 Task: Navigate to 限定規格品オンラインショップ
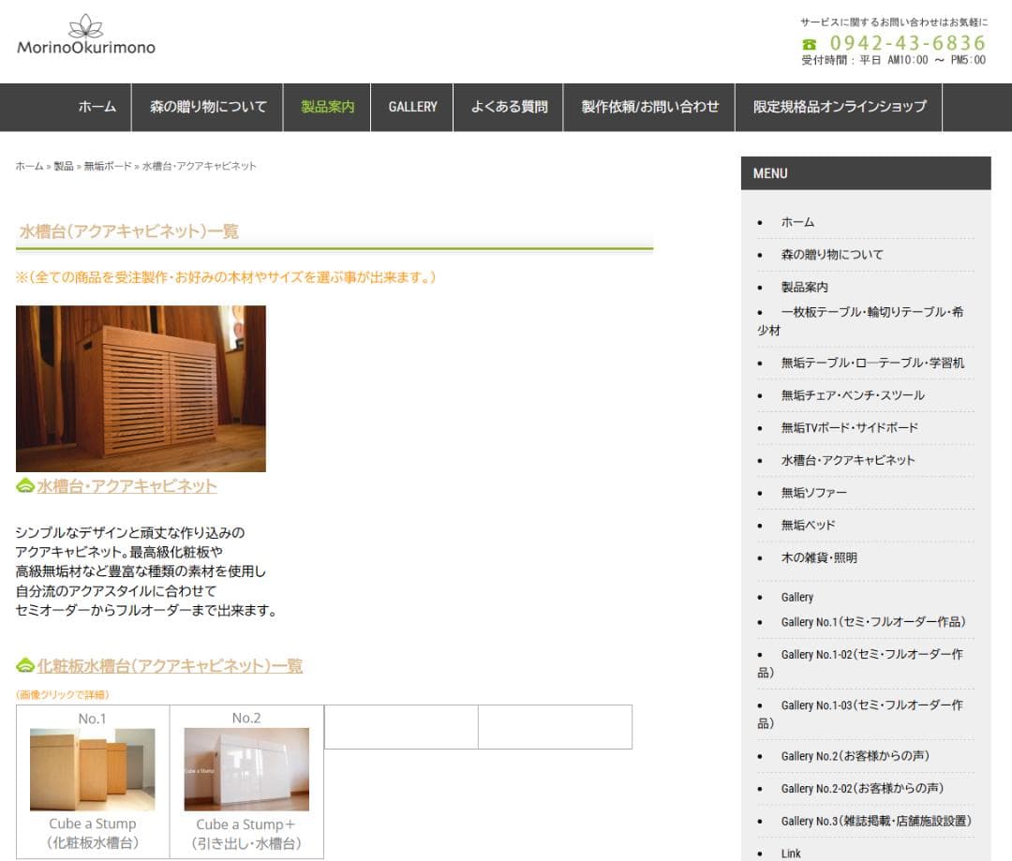point(839,107)
